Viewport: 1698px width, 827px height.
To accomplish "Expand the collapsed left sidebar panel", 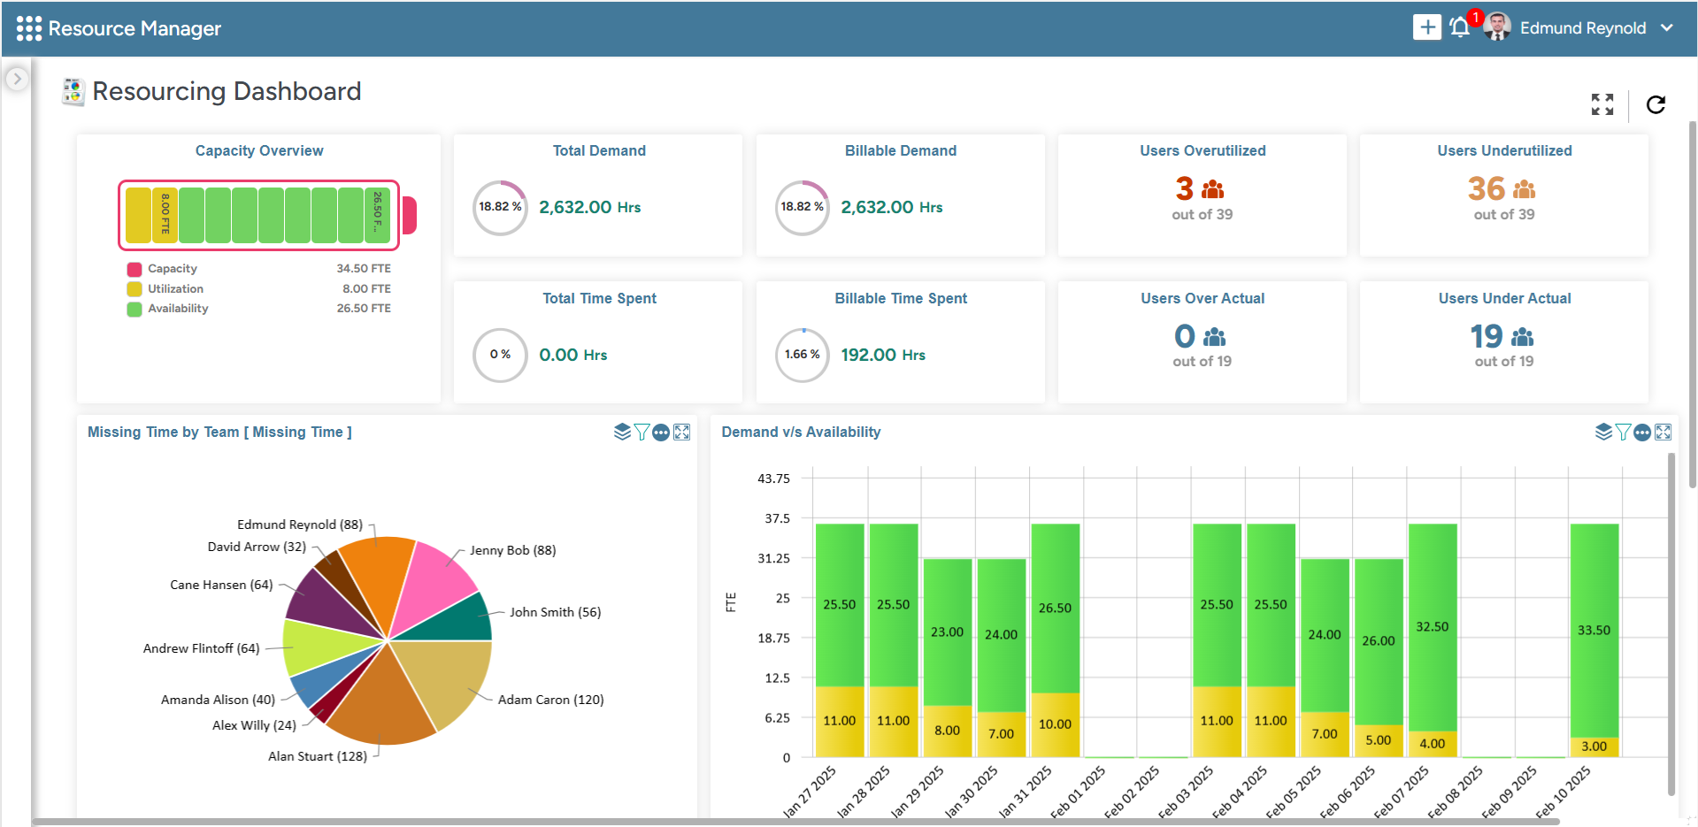I will pos(17,78).
